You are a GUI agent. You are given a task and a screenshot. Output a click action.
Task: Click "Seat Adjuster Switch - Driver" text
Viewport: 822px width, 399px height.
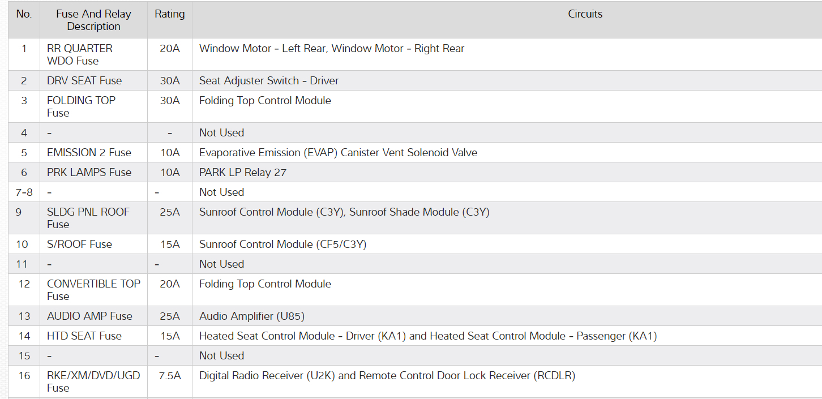pos(269,80)
